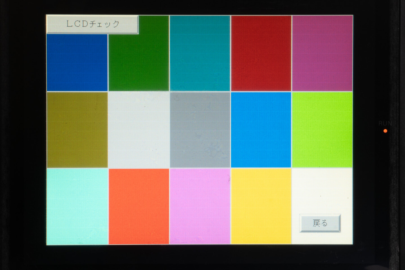The height and width of the screenshot is (270, 405).
Task: Select the pink color block
Action: coord(200,206)
